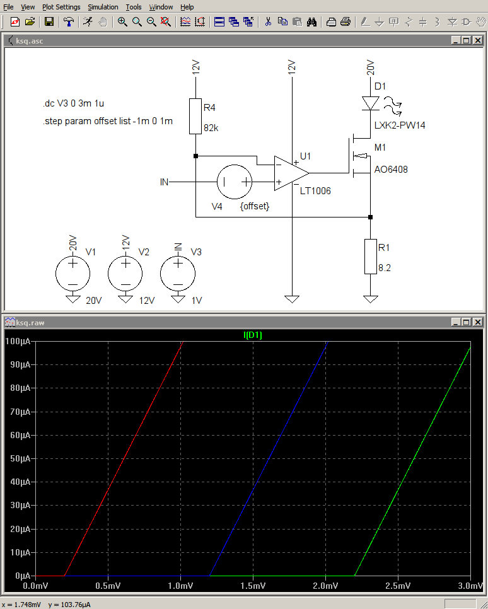Viewport: 488px width, 609px height.
Task: Paste using the clipboard toolbar icon
Action: tap(297, 21)
